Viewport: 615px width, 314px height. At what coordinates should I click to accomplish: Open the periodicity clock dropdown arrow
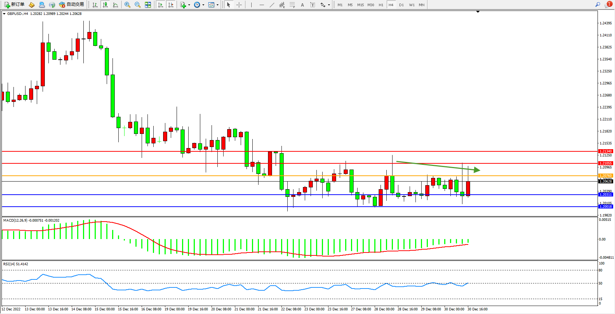[203, 5]
